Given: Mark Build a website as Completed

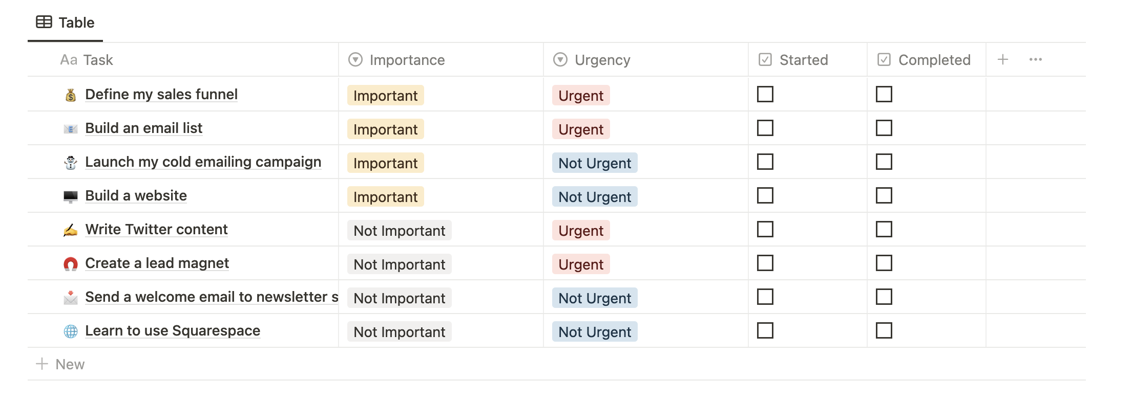Looking at the screenshot, I should (x=884, y=195).
